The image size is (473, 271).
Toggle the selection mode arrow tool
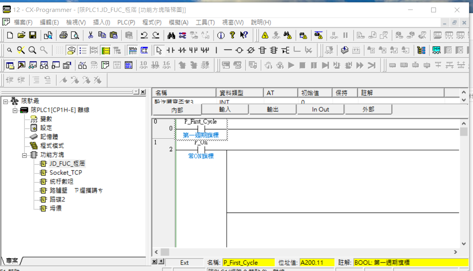[159, 50]
